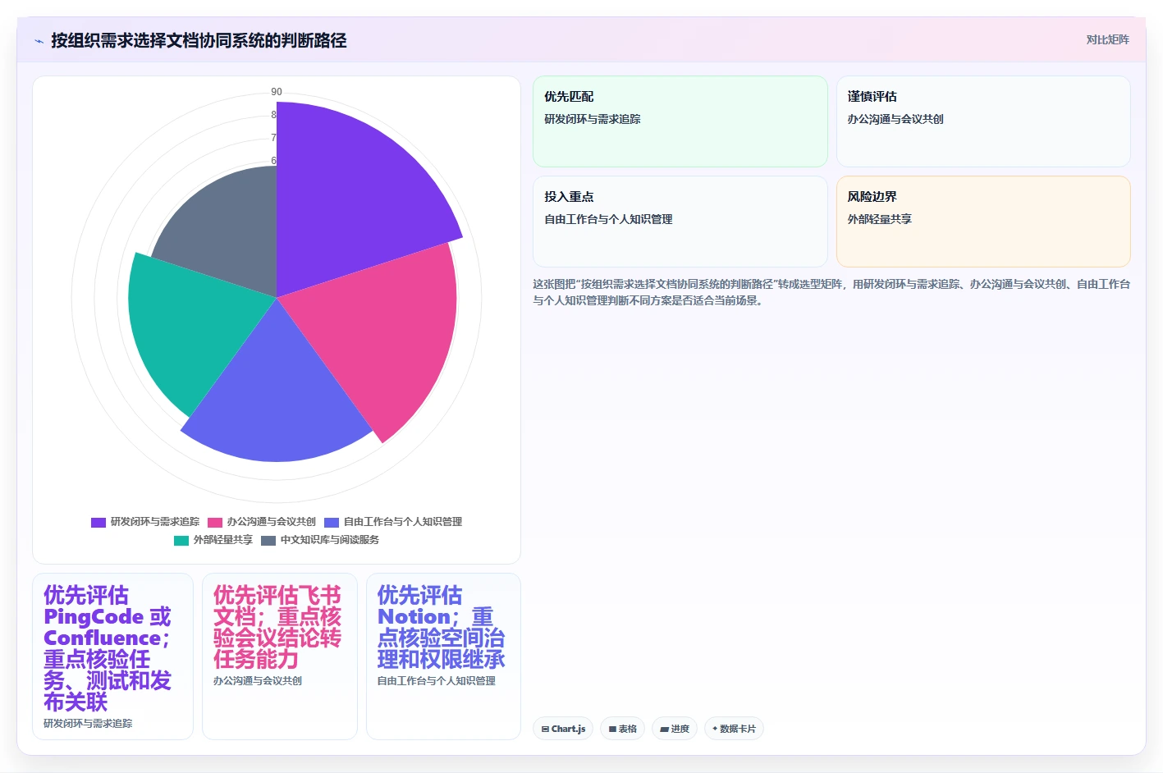Click 研发闭环与需求追踪 caption under PingCode card
Screen dimensions: 1163x773
88,724
